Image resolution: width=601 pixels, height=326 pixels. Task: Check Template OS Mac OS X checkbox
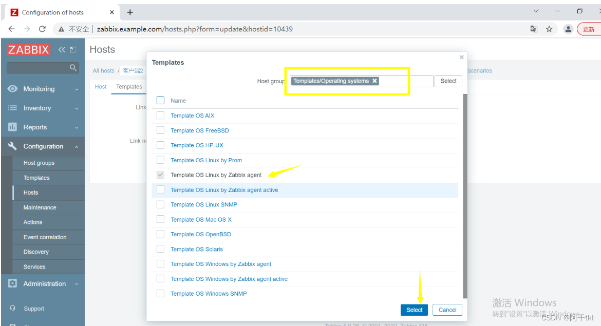click(x=160, y=219)
